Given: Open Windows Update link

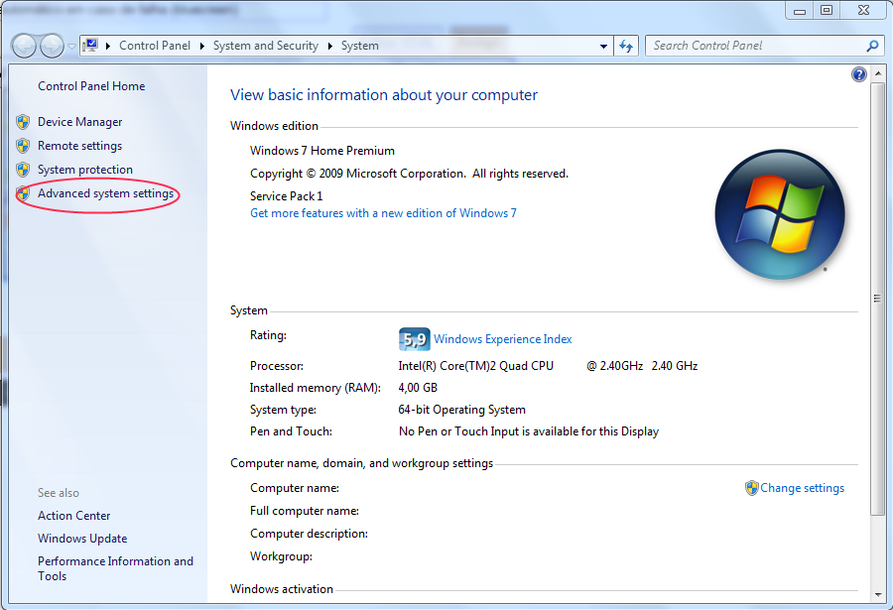Looking at the screenshot, I should (x=82, y=539).
